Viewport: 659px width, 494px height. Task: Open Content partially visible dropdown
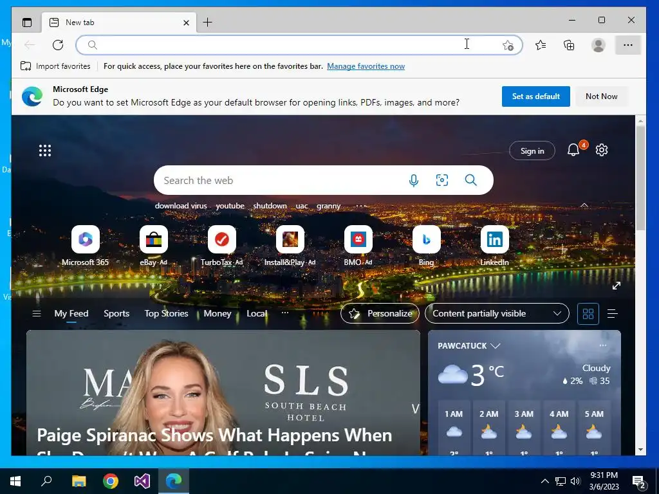click(497, 313)
